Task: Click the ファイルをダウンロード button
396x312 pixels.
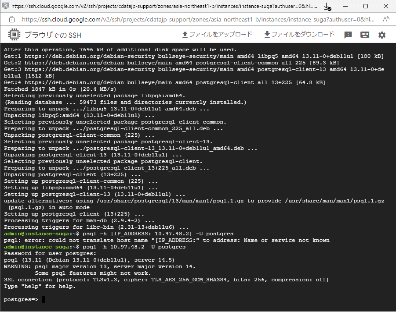Action: tap(299, 35)
